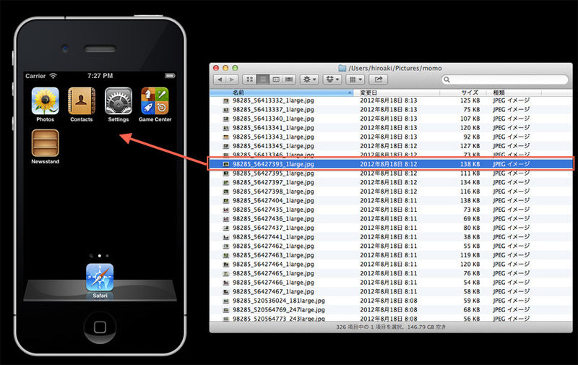Open the Settings app icon
578x365 pixels.
[118, 101]
